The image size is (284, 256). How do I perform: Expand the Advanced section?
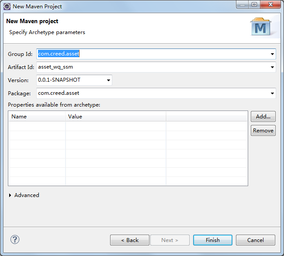[x=10, y=195]
